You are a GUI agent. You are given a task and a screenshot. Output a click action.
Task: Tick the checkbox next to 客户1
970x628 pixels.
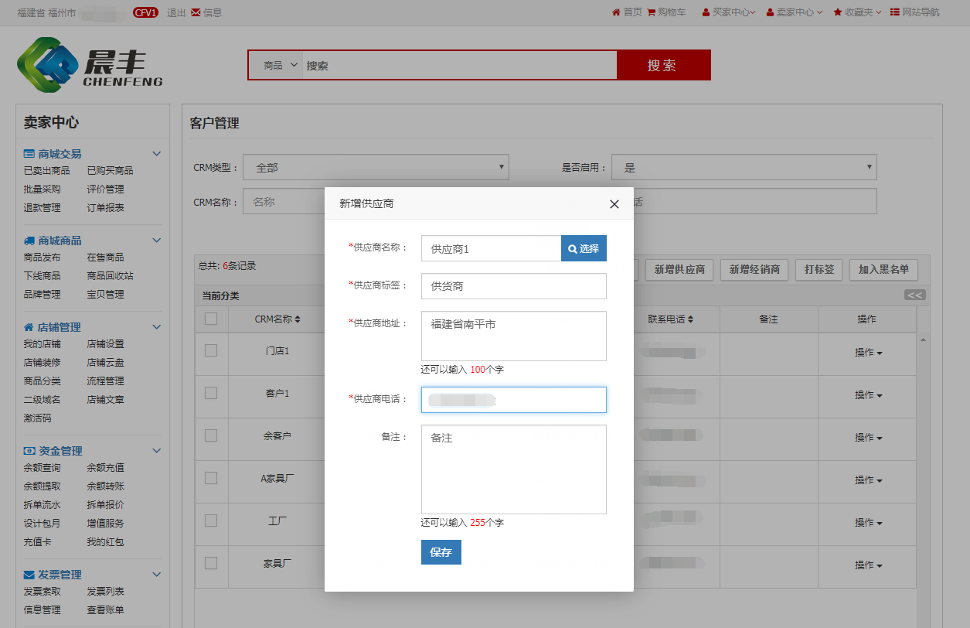211,393
